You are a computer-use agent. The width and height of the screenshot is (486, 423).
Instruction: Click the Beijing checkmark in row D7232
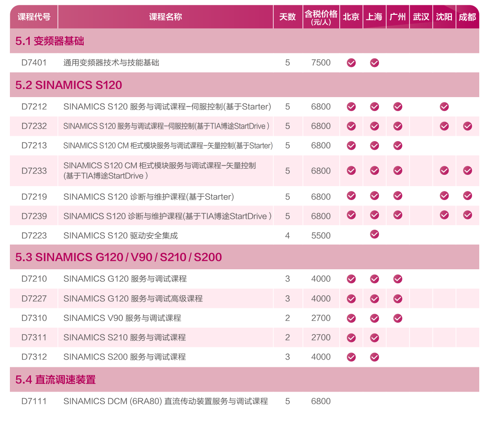(351, 126)
